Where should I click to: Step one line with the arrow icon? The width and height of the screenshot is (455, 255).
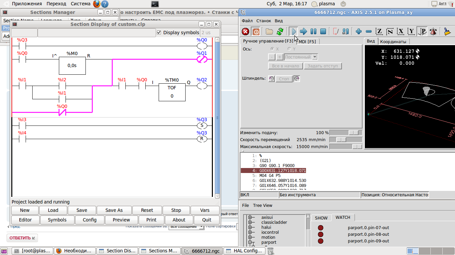(303, 32)
